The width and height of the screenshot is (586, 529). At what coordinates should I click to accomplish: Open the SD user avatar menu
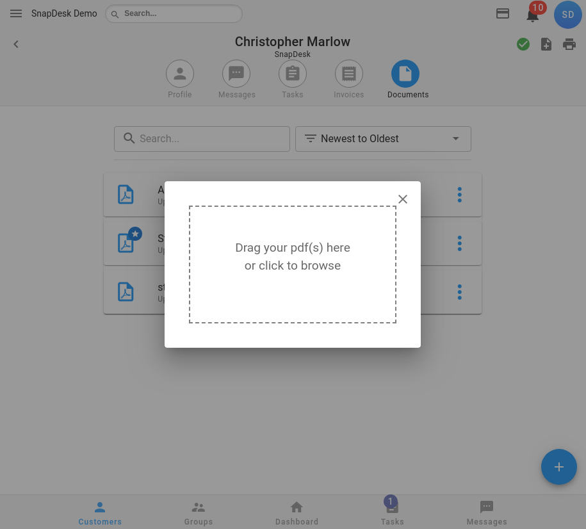coord(567,15)
